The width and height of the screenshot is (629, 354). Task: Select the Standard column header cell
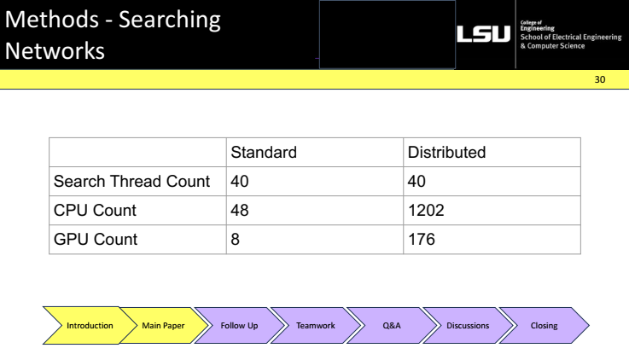[x=314, y=153]
